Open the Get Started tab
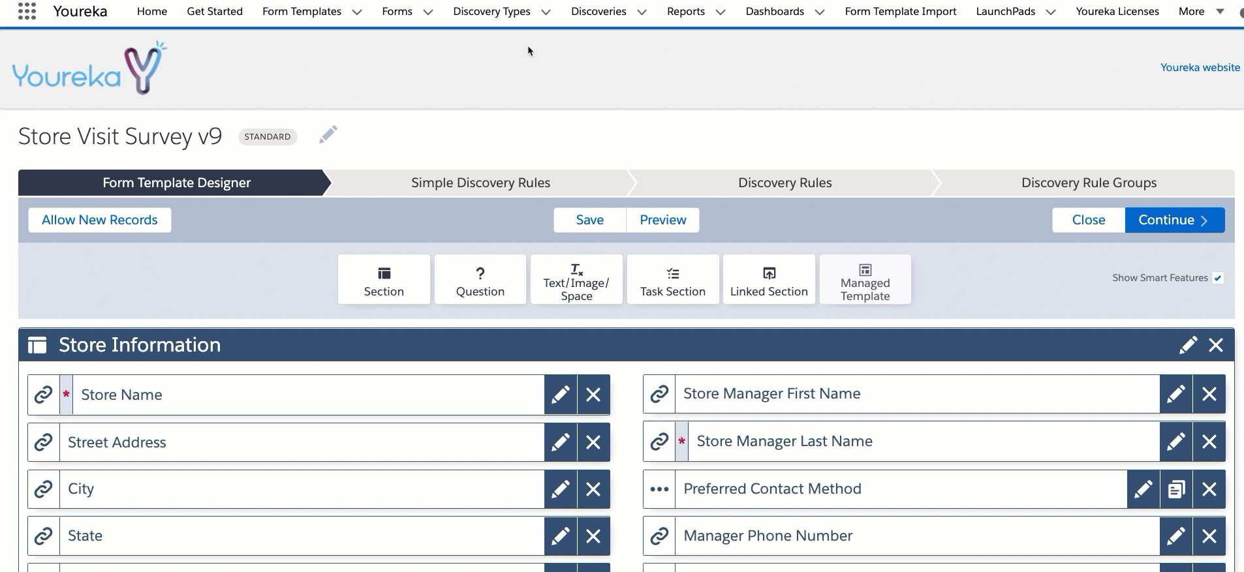 (215, 11)
